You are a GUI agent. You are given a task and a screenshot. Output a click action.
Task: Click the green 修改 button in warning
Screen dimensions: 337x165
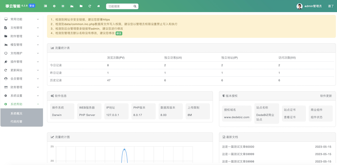click(x=119, y=33)
